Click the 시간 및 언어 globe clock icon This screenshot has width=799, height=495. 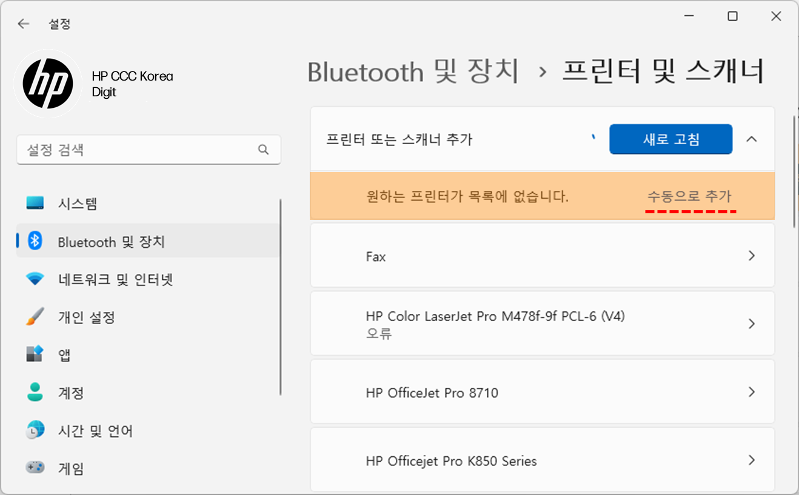(x=35, y=430)
